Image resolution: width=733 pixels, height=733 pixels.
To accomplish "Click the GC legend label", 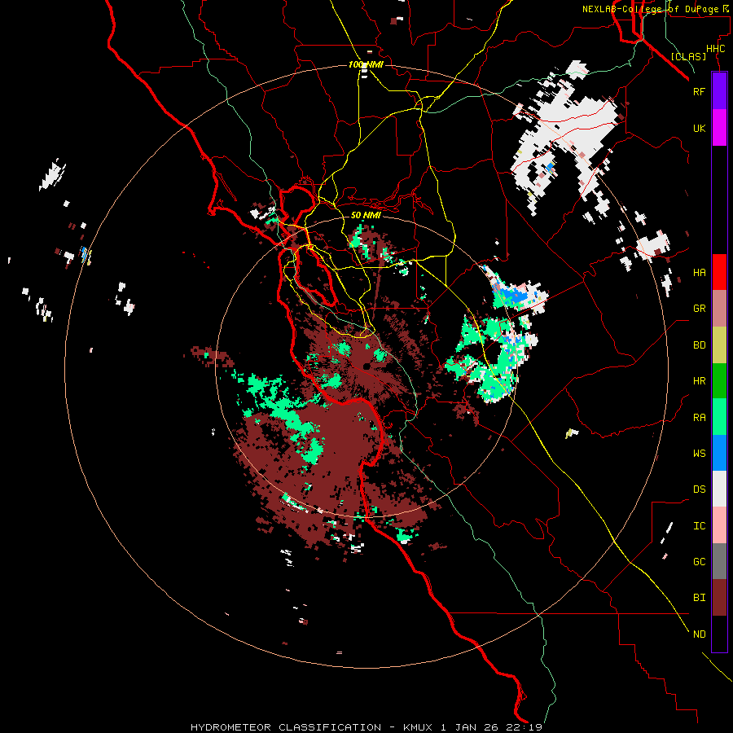I will 699,562.
